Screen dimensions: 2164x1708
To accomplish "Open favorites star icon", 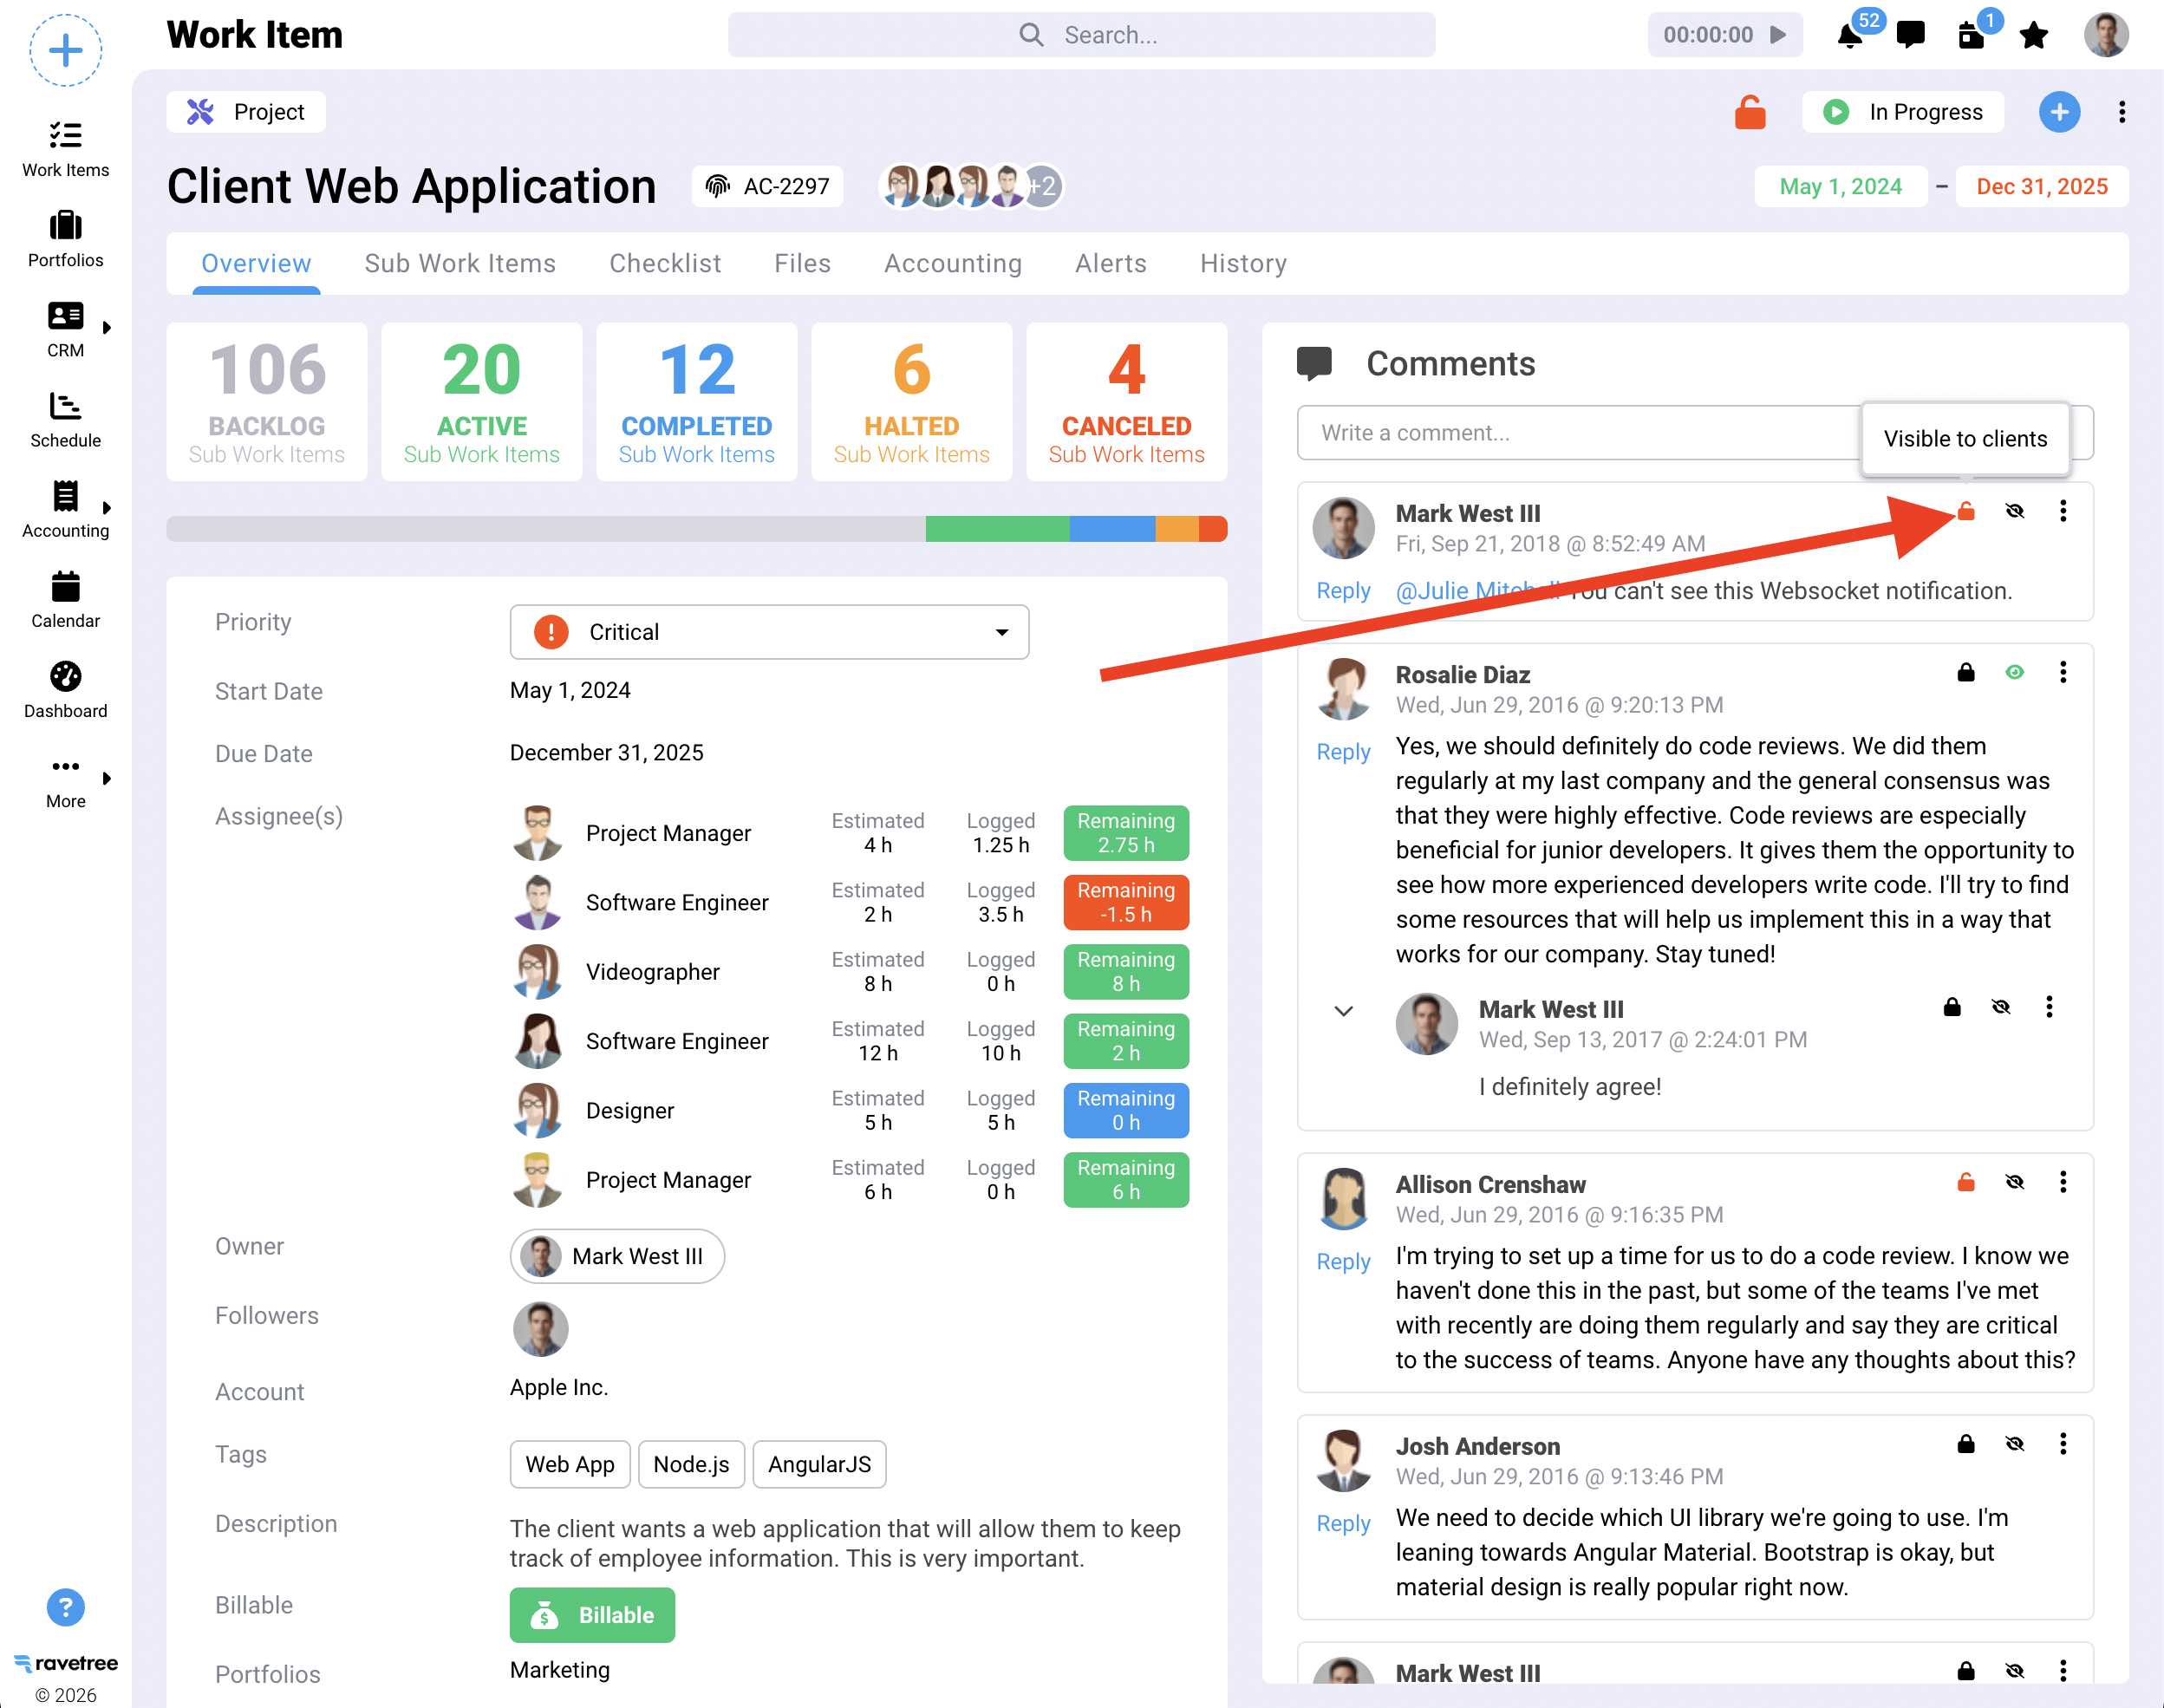I will pyautogui.click(x=2033, y=36).
